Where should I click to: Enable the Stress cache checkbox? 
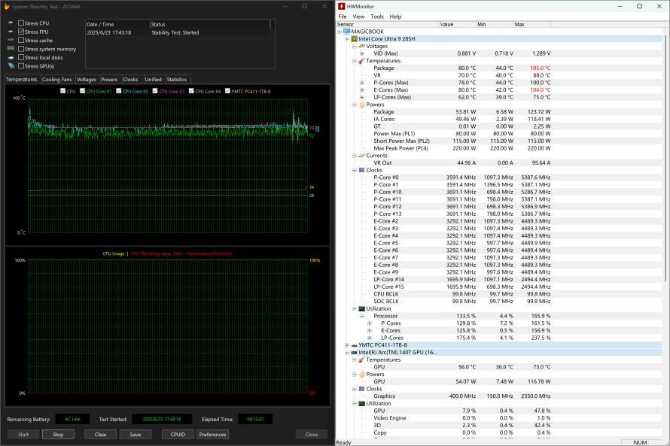point(21,40)
